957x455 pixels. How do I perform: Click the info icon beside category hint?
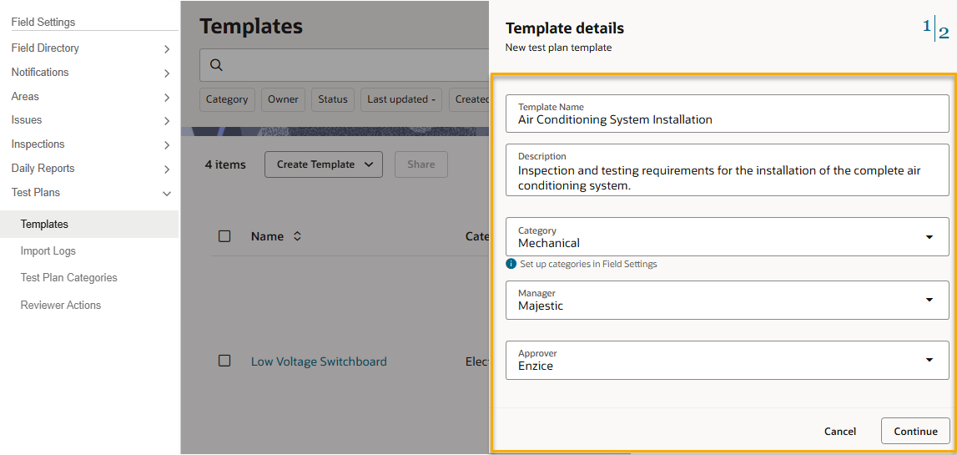tap(511, 264)
